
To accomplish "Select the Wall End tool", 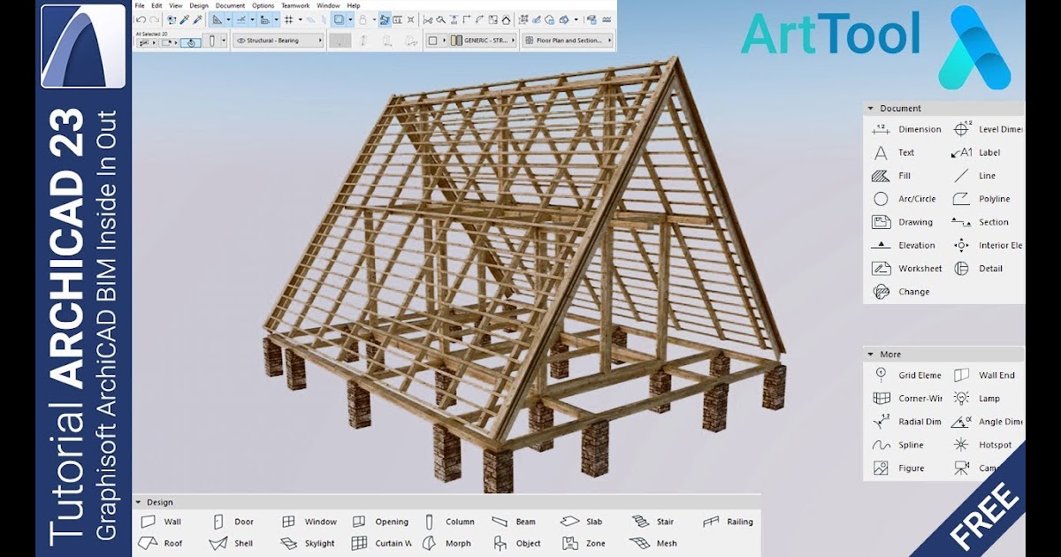I will tap(983, 375).
